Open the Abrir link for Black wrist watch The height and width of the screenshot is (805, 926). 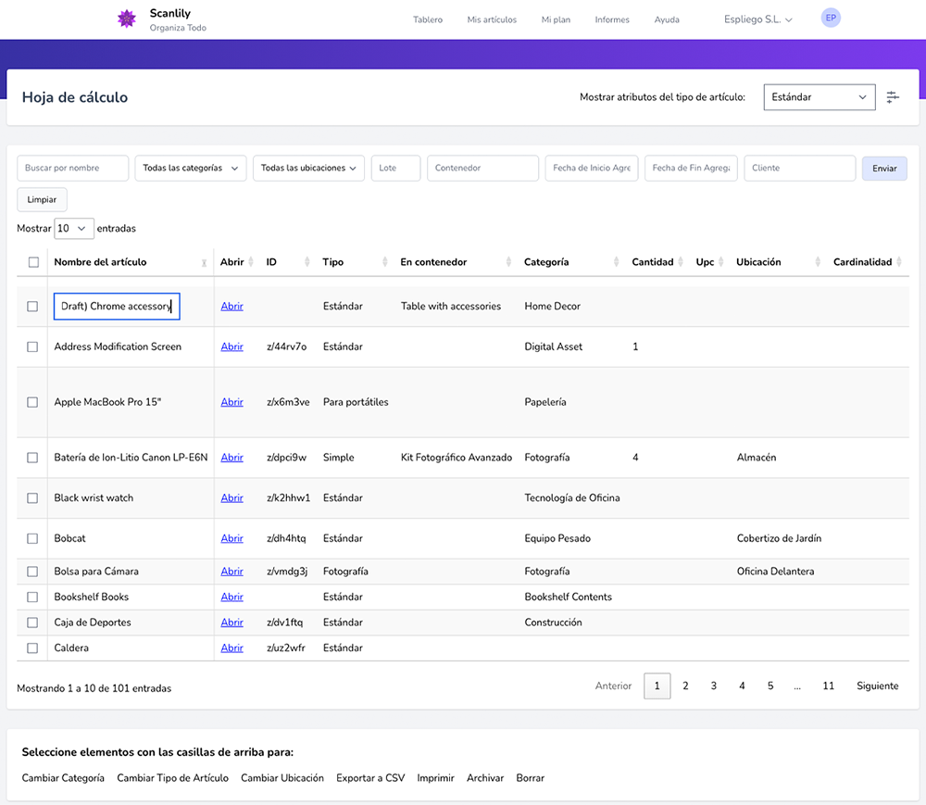pos(231,497)
